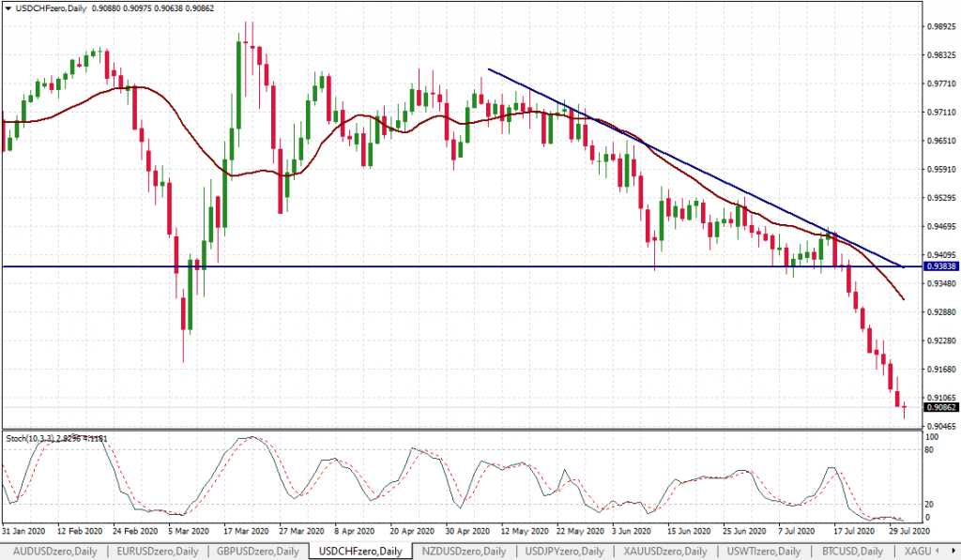961x560 pixels.
Task: Open the BTCUSD,Daily chart tab
Action: [850, 552]
